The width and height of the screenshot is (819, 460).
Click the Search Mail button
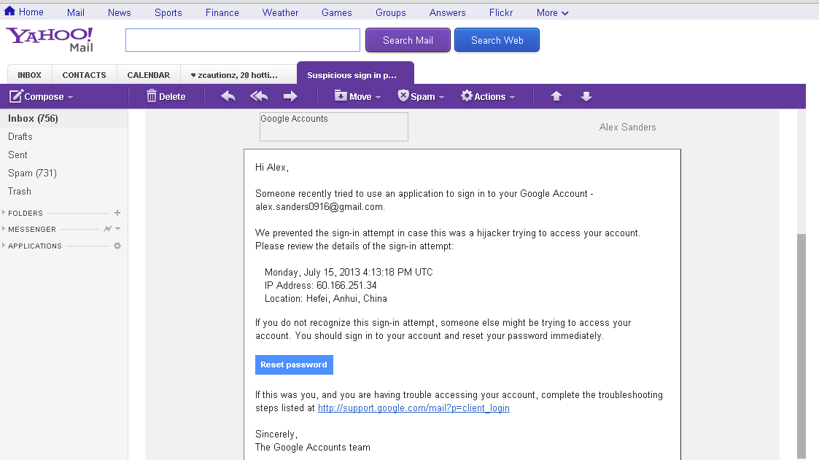(x=408, y=40)
